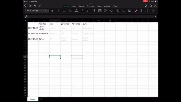Screen dimensions: 181x102
Task: Add a new sheet with plus
Action: (41, 99)
